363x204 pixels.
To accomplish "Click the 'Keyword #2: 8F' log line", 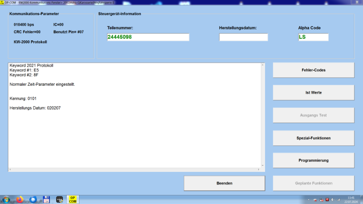I will [x=24, y=75].
